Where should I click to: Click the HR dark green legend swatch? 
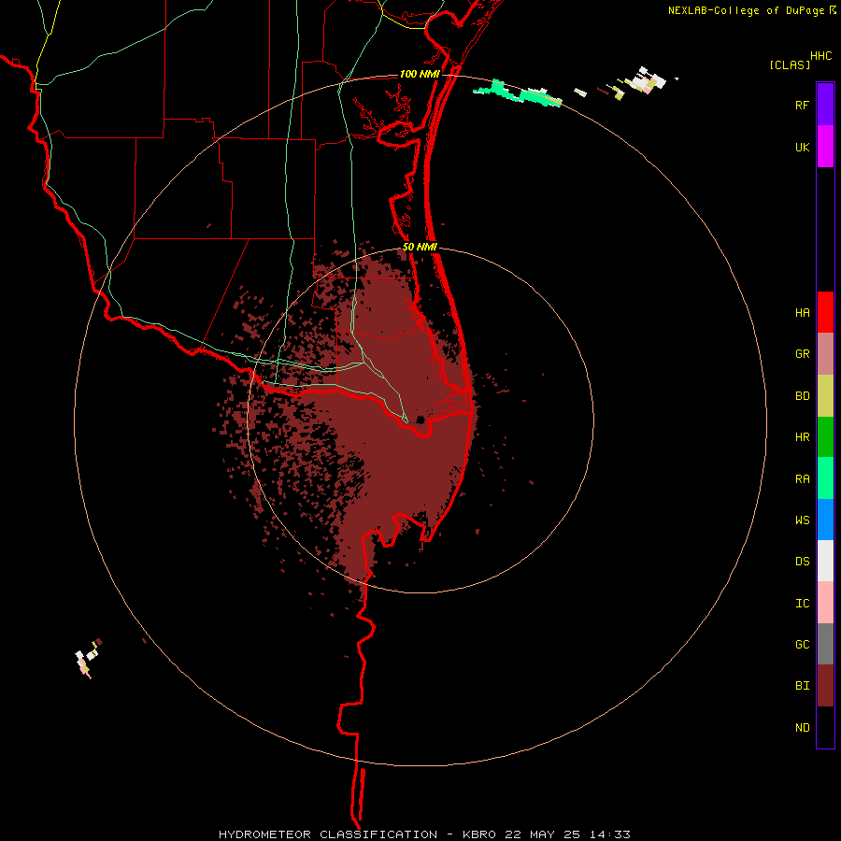coord(825,437)
